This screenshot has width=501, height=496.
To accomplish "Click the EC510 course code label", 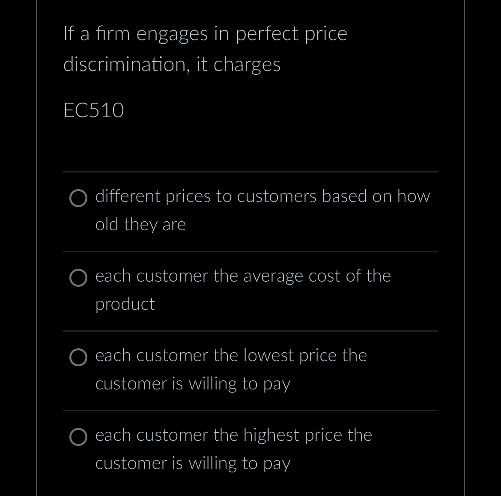I will point(94,110).
